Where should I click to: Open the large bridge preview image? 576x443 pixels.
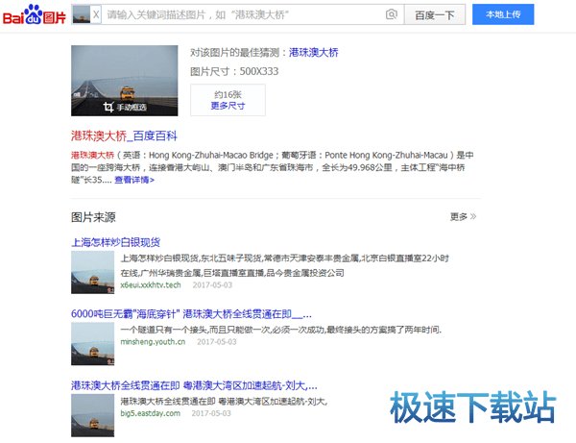tap(125, 81)
